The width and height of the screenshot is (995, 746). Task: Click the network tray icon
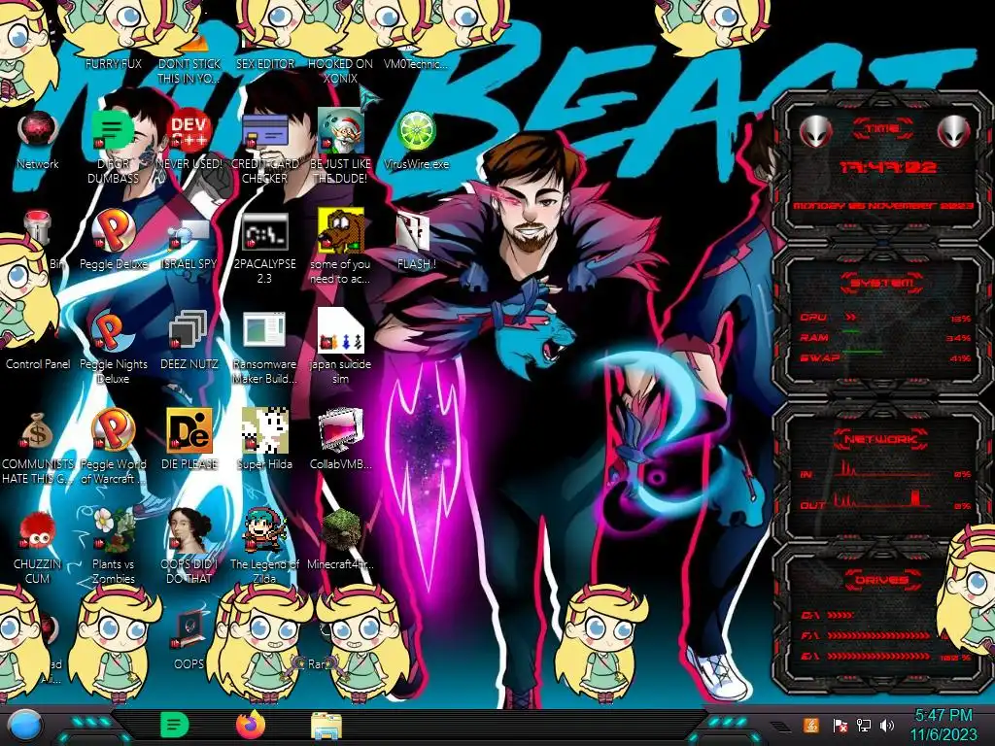864,725
